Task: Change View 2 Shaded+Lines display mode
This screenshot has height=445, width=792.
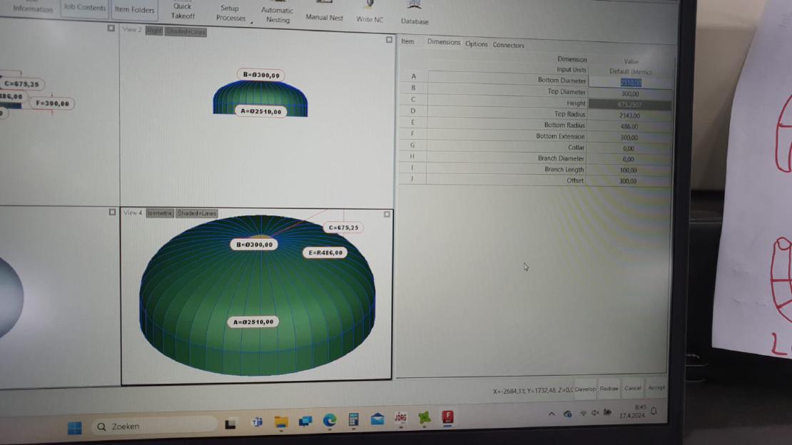Action: click(186, 32)
